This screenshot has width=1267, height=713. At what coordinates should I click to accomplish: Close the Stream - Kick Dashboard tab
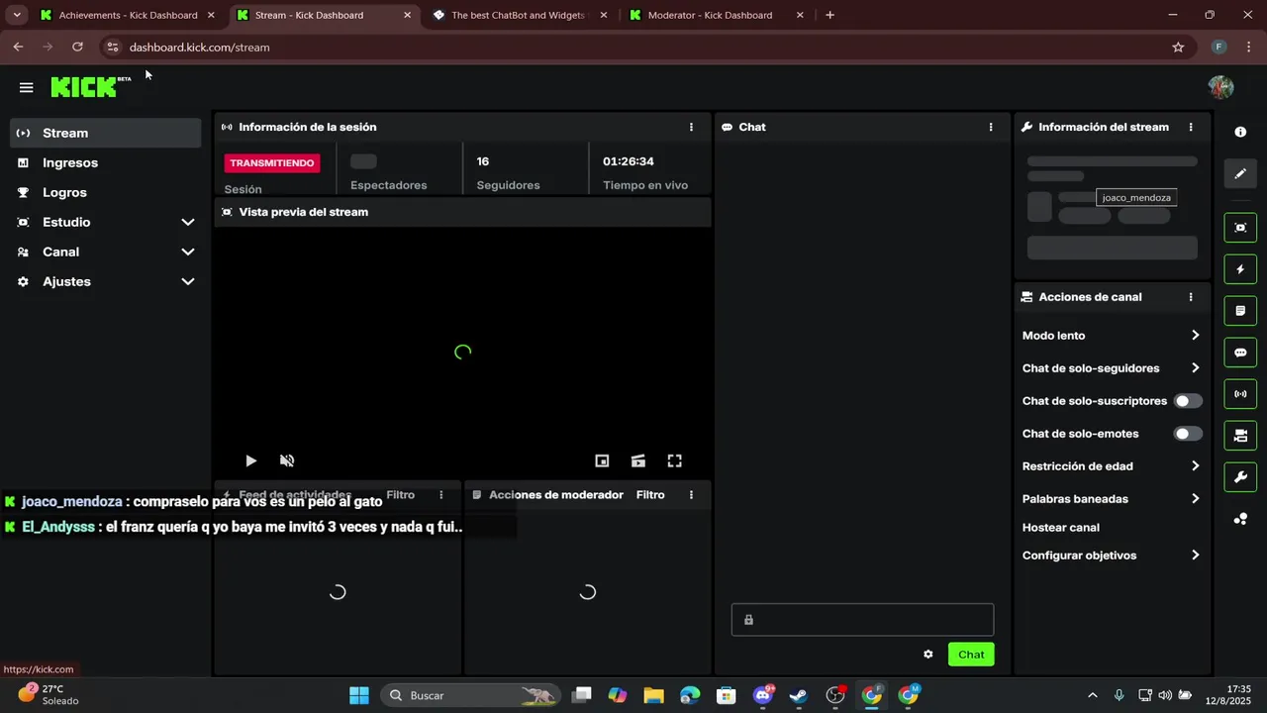pos(408,15)
